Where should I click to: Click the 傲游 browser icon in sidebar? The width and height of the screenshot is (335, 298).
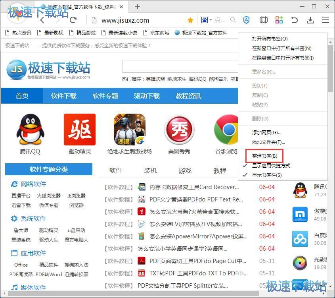(x=300, y=215)
